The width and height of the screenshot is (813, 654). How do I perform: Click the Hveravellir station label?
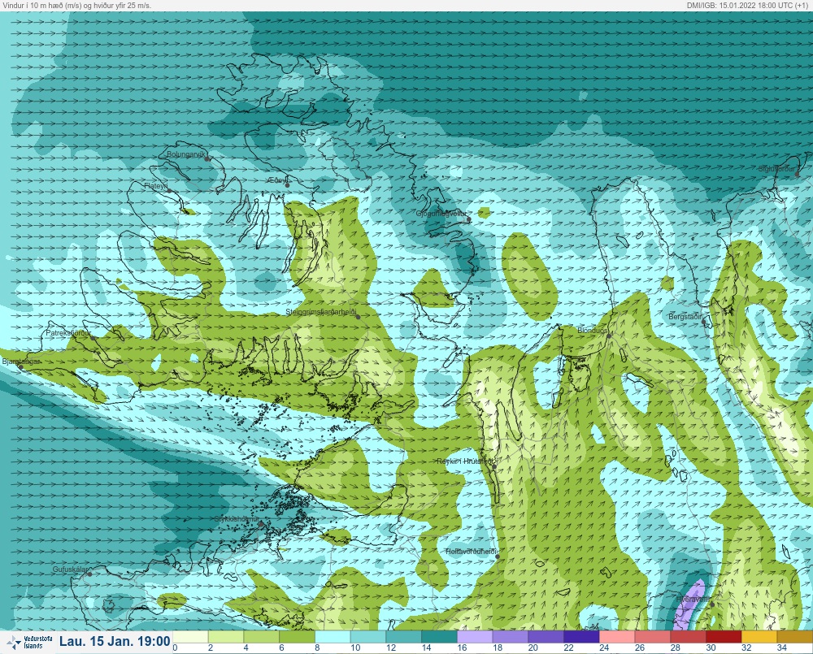pyautogui.click(x=693, y=599)
